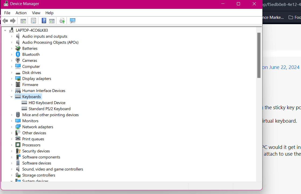Collapse the LAPTOP-4CO6LK83 root node
The width and height of the screenshot is (301, 194).
pyautogui.click(x=5, y=30)
